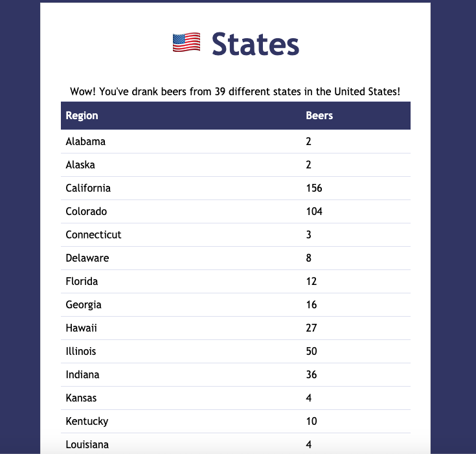Select the Alabama row
The height and width of the screenshot is (454, 476).
[236, 142]
